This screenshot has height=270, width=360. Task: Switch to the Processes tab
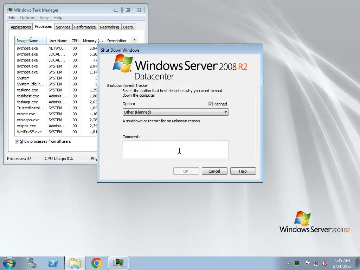click(x=43, y=26)
